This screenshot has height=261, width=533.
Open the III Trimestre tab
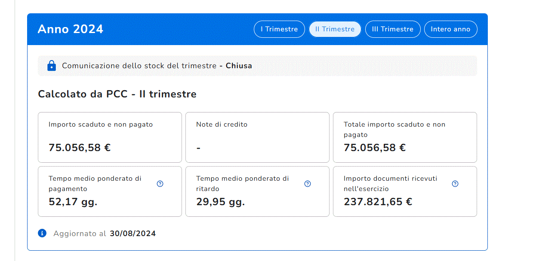[x=392, y=29]
